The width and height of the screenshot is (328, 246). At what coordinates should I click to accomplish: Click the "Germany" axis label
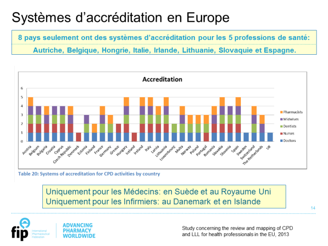(106, 151)
